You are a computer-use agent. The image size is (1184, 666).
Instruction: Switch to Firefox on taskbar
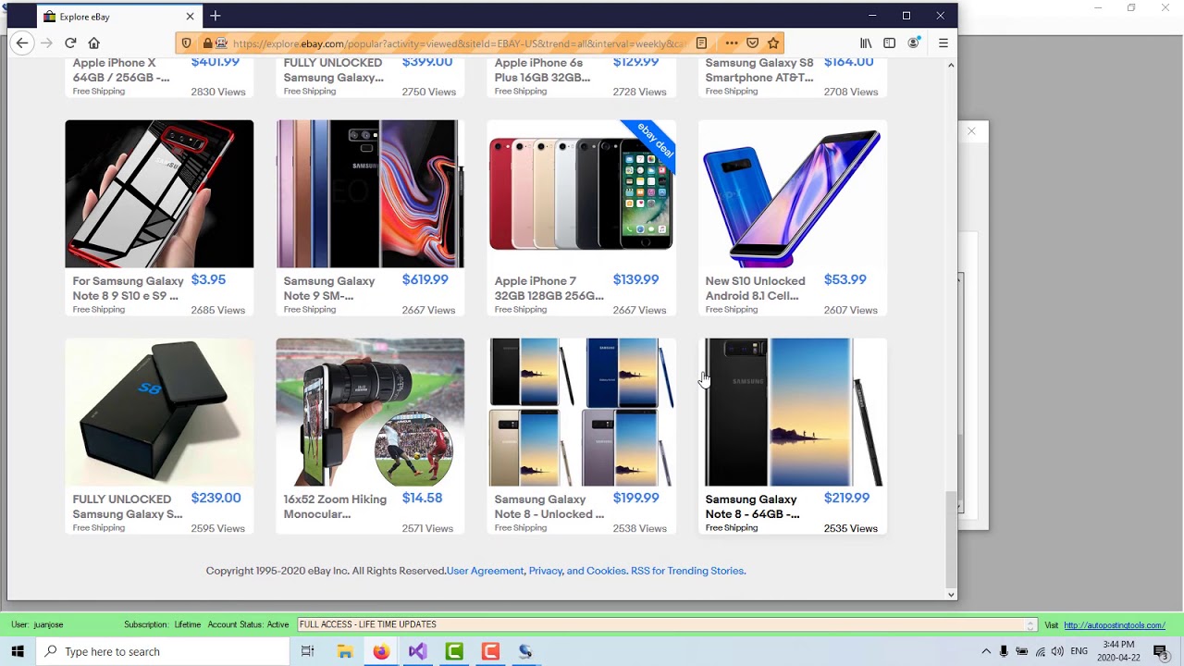381,651
